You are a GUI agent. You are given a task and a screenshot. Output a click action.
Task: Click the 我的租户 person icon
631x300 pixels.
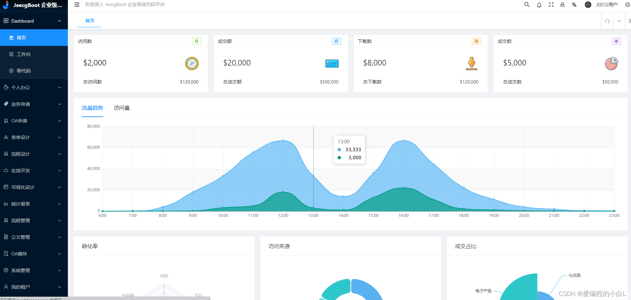(x=6, y=287)
